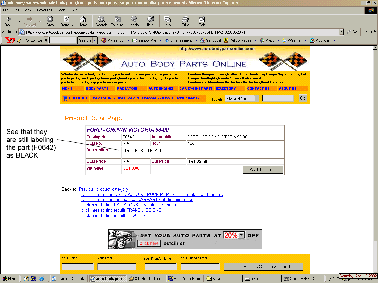378x283 pixels.
Task: Click the Yahoo toolbar pencil icon
Action: (x=20, y=40)
